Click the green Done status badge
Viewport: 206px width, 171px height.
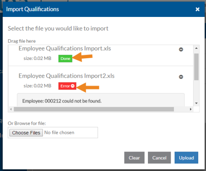click(x=65, y=59)
